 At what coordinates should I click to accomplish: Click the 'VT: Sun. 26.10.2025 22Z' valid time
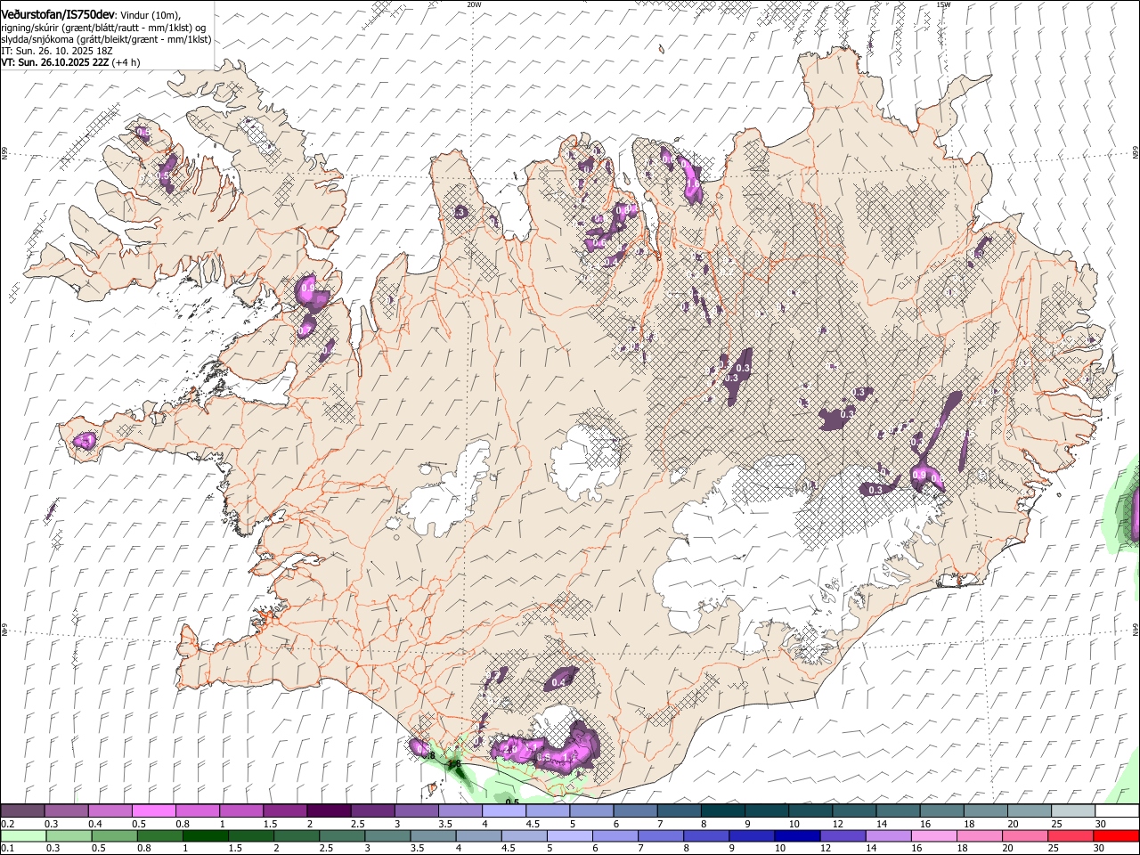tap(55, 62)
